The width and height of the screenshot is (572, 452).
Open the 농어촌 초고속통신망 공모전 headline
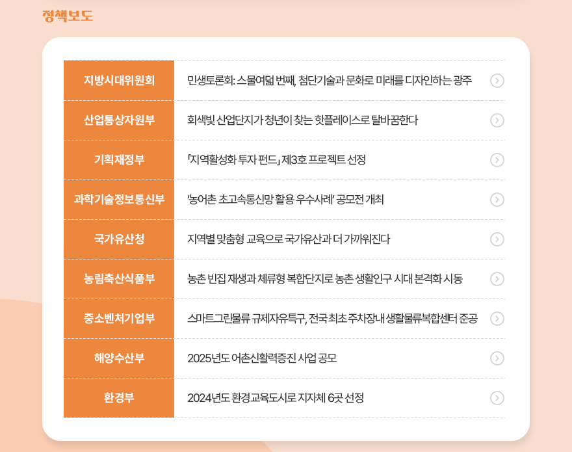[x=285, y=200]
